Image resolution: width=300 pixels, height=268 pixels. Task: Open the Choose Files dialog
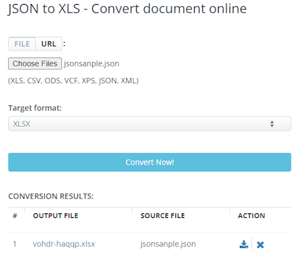[x=35, y=63]
